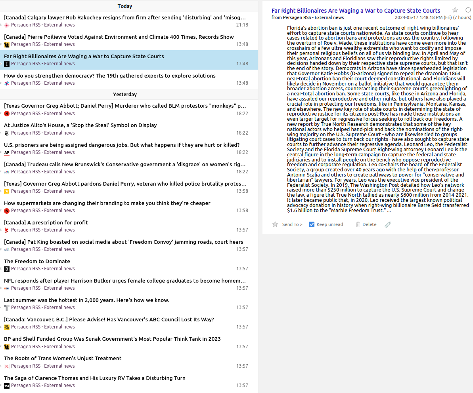Click the red favicon of the Murderer who called BLM protestors entry
Image resolution: width=473 pixels, height=393 pixels.
click(7, 114)
